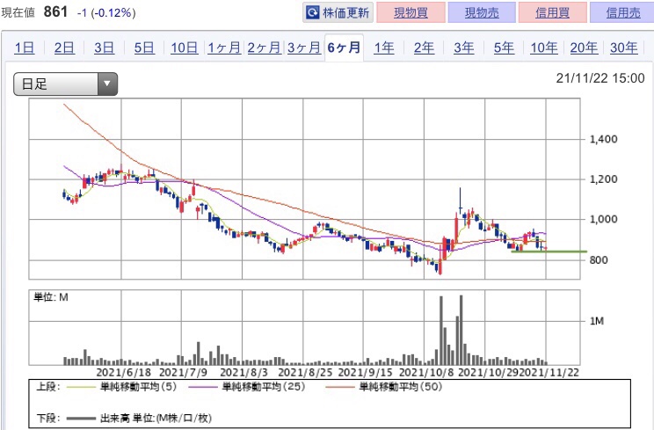Click the 1,000 price axis label

click(603, 219)
